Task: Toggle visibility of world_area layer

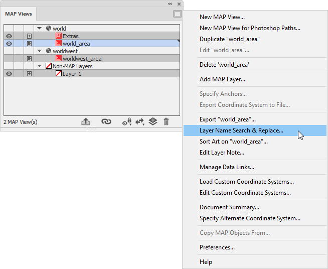Action: [x=9, y=44]
